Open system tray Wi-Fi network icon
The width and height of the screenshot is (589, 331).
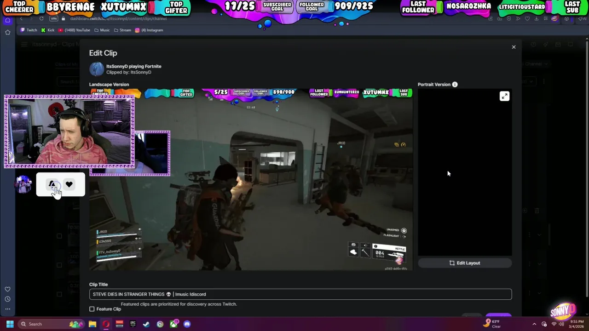click(x=554, y=324)
